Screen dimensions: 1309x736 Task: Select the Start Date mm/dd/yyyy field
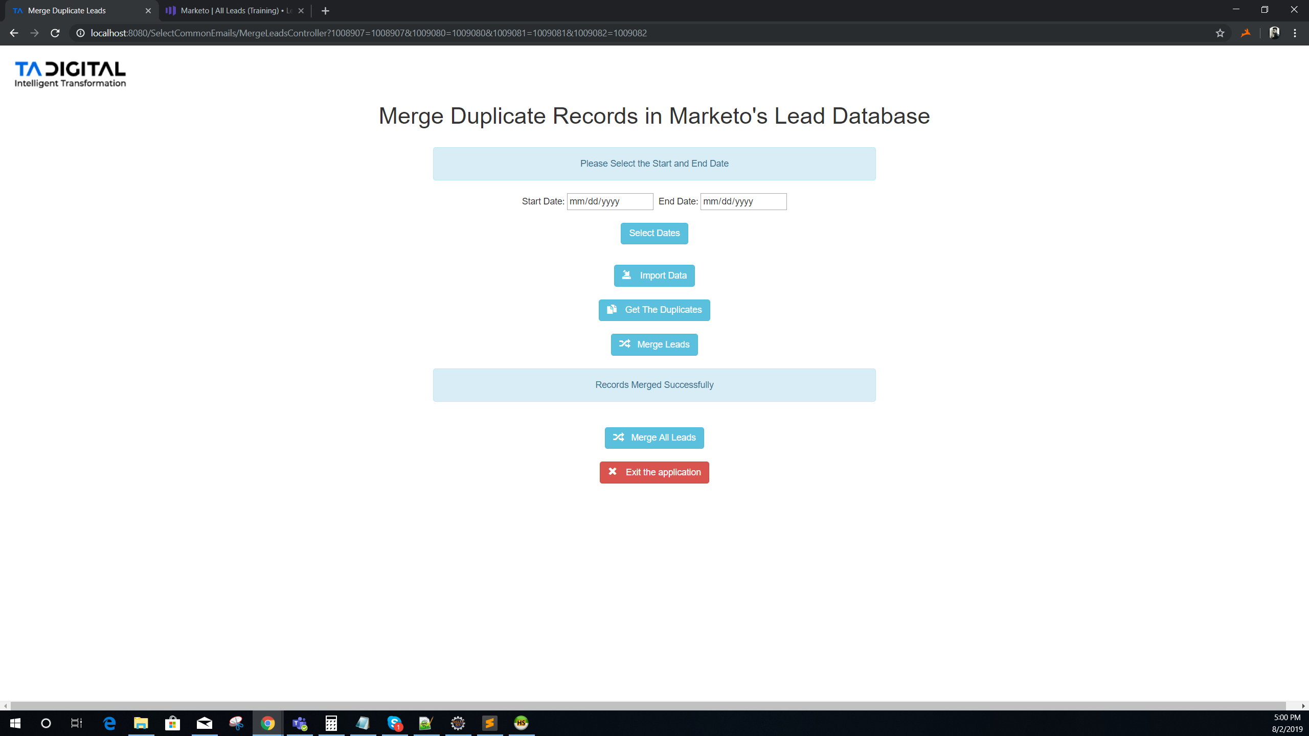pos(610,201)
